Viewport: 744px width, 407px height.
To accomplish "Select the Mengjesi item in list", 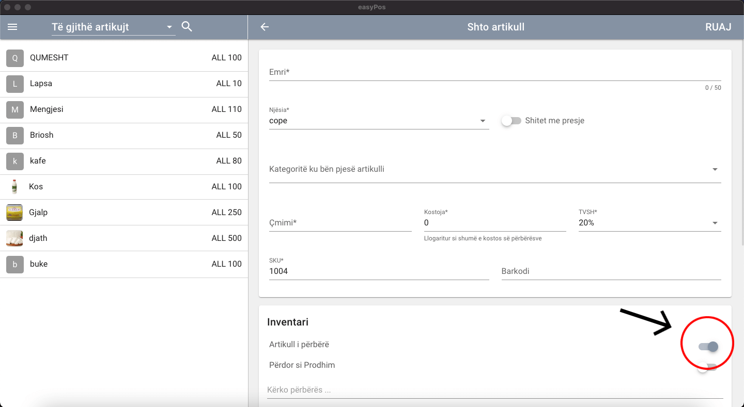I will 124,109.
